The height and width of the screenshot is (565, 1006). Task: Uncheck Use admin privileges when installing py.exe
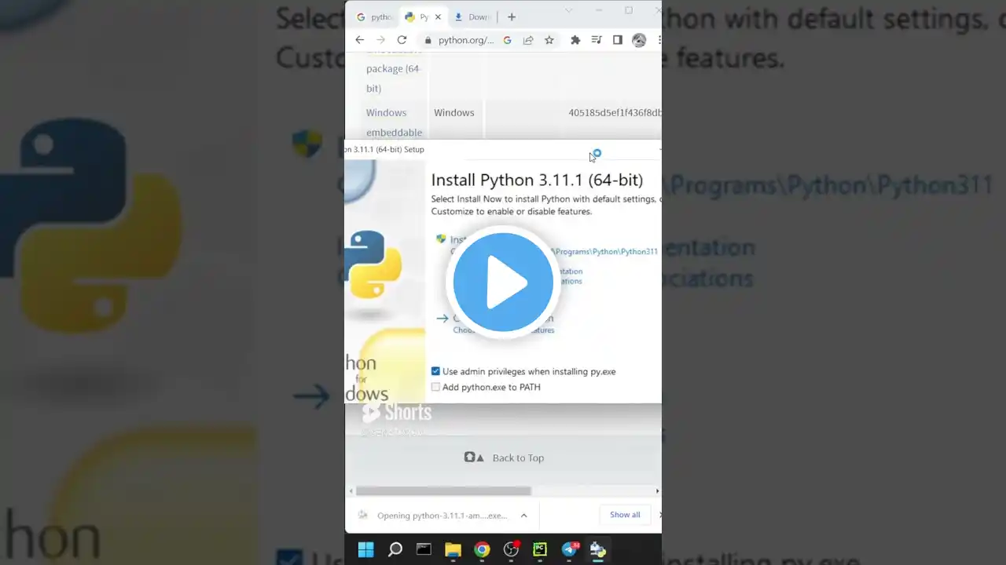pyautogui.click(x=435, y=371)
